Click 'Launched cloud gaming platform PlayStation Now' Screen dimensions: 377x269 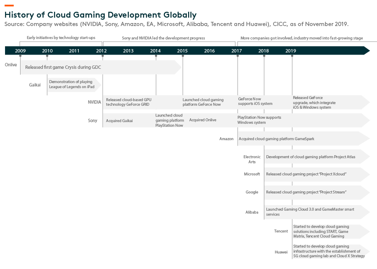click(x=170, y=120)
